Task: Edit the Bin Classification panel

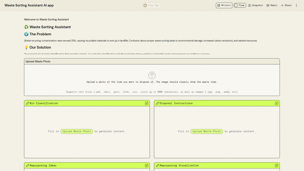Action: 147,103
